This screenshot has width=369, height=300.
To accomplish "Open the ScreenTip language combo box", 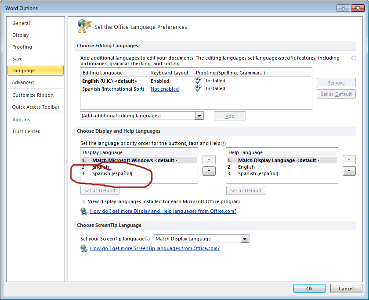I will click(x=245, y=239).
